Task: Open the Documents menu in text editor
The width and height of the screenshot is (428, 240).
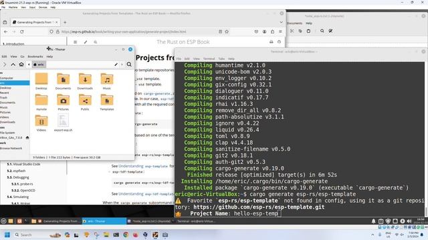Action: [295, 23]
